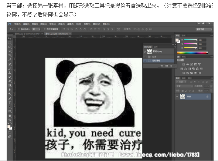Select the Spot Healing Brush tool
This screenshot has height=161, width=218.
(x=10, y=64)
